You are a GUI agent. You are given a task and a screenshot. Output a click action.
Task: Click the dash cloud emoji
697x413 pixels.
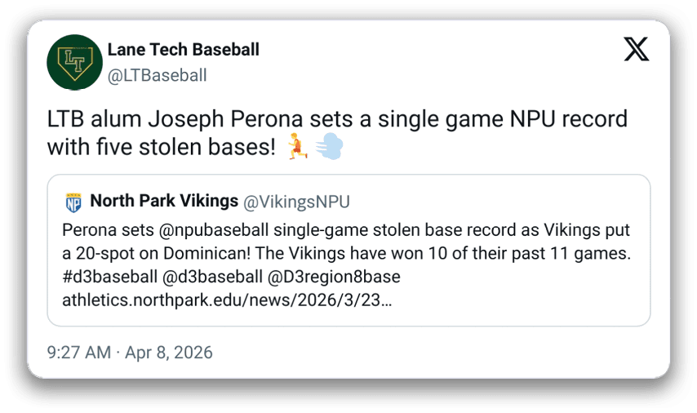tap(328, 148)
